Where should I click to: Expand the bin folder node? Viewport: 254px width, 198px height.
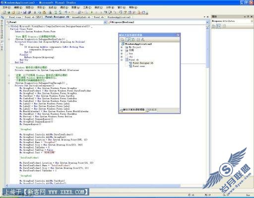(x=122, y=54)
